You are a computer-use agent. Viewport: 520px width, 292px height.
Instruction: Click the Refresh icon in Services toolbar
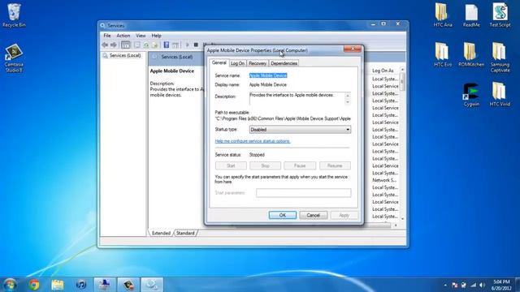click(x=146, y=45)
